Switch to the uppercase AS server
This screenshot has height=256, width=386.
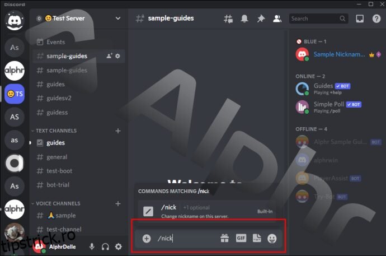[15, 117]
